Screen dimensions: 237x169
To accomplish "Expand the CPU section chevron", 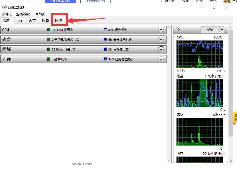I will click(x=161, y=29).
